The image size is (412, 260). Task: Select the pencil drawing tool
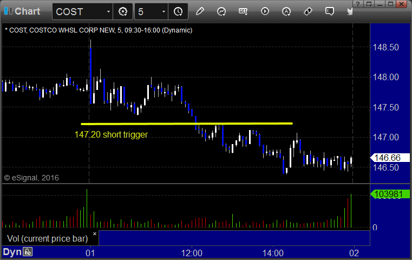[200, 11]
